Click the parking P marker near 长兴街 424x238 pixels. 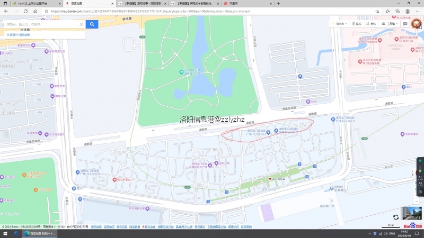pyautogui.click(x=300, y=76)
